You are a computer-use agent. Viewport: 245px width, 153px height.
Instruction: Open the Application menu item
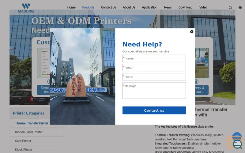[x=149, y=7]
